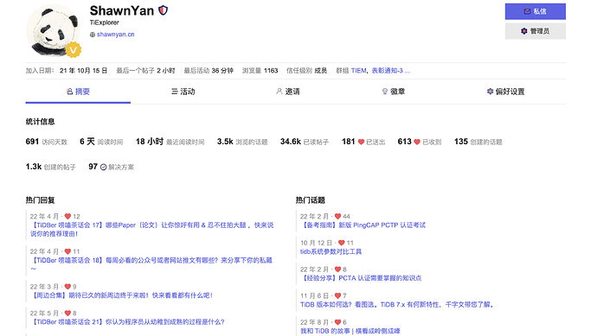Click the TiExplorer title text
The image size is (597, 336).
(105, 22)
